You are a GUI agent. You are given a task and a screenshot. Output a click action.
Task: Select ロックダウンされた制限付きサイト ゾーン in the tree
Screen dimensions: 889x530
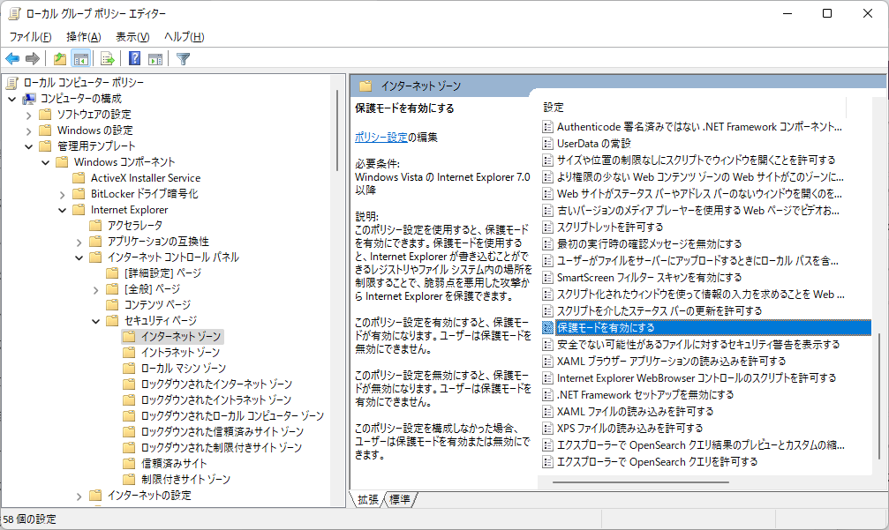[221, 447]
